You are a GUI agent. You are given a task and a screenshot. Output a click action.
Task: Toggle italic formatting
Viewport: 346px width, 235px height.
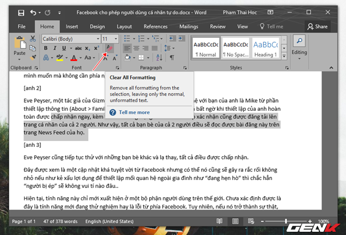pos(55,48)
